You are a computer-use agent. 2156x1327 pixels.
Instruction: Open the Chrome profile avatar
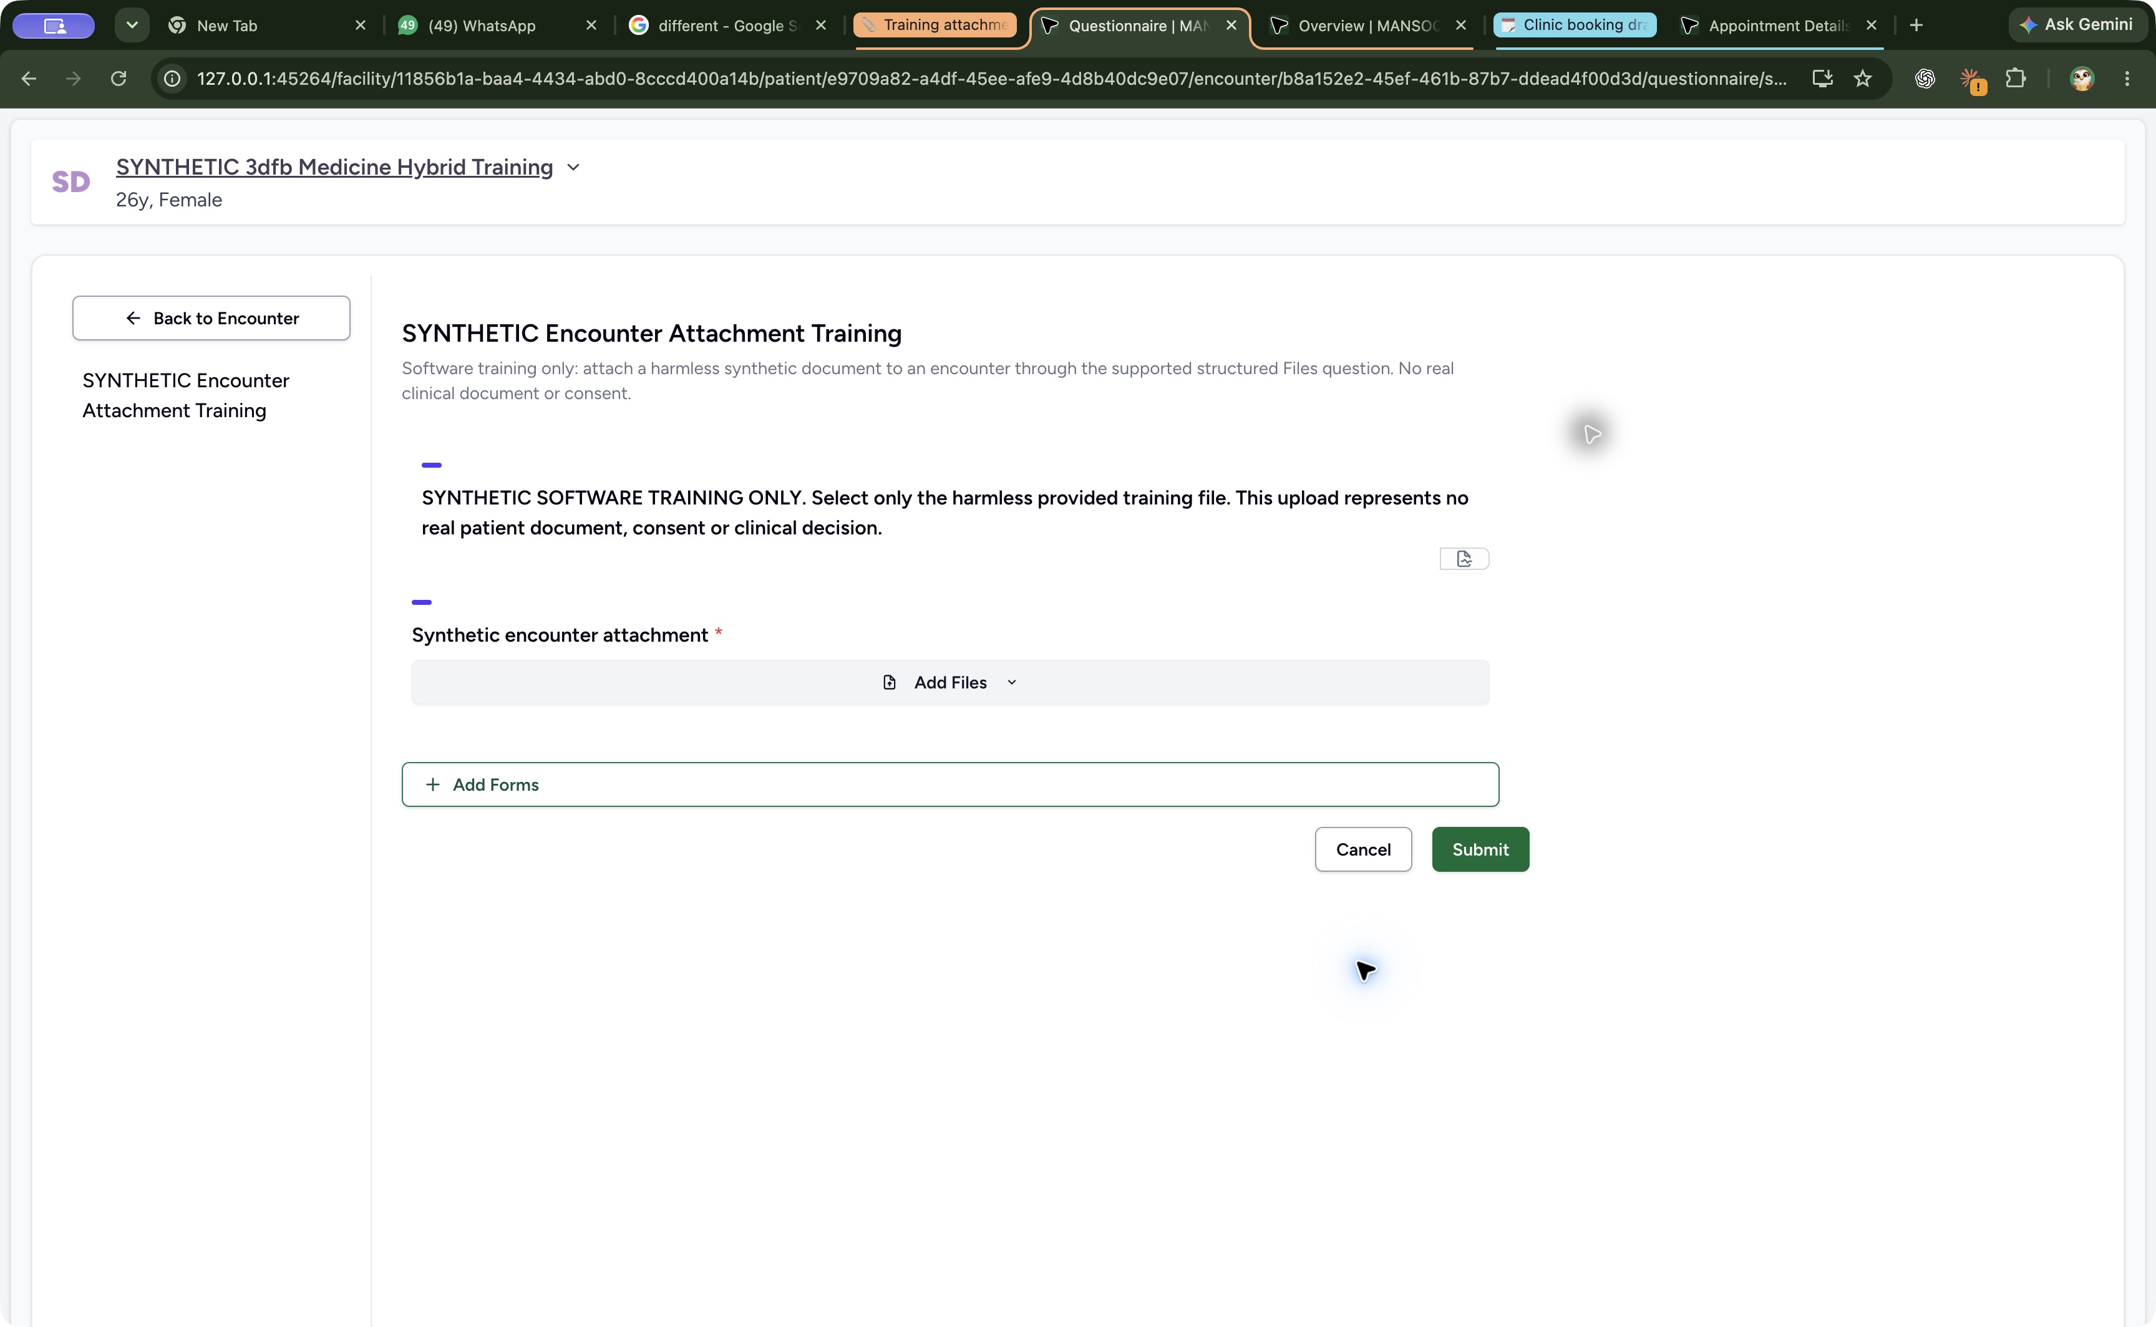click(2081, 79)
